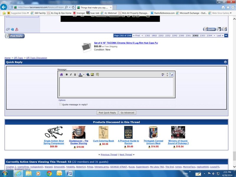Viewport: 236px width, 177px height.
Task: Open Favorites star icon in browser toolbar
Action: click(228, 7)
